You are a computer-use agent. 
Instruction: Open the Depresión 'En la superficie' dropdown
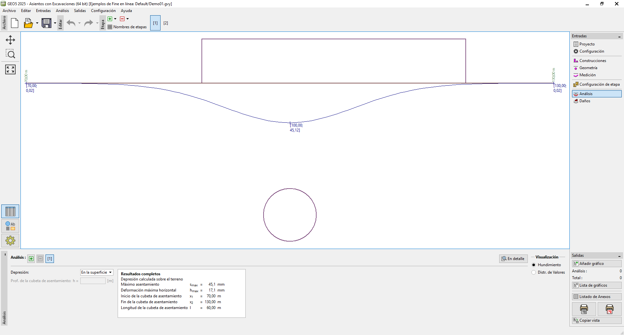tap(97, 272)
